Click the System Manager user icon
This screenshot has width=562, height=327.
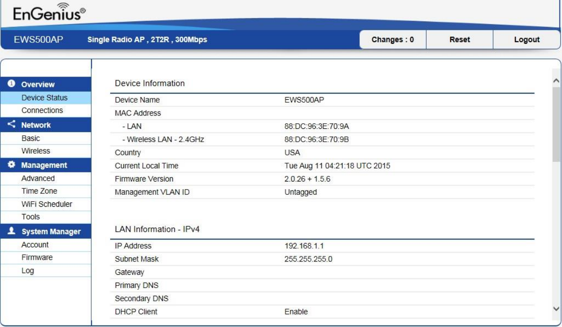click(12, 231)
